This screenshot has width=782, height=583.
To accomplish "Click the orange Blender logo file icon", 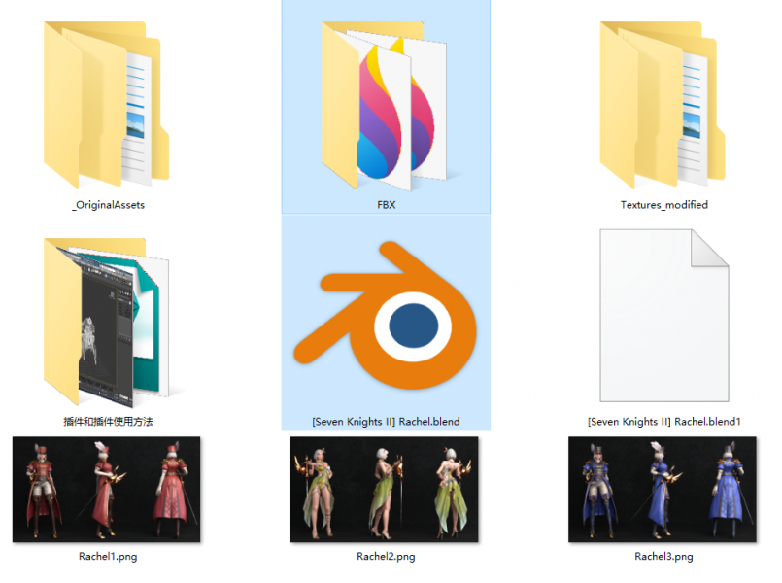I will point(386,315).
